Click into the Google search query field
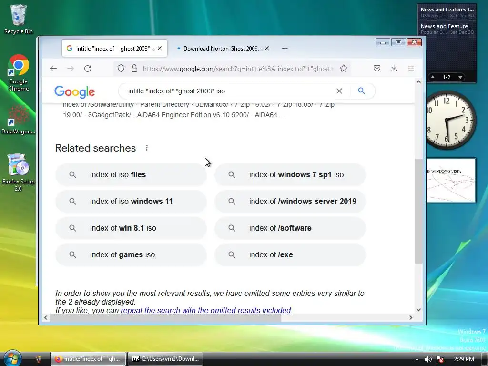488x366 pixels. tap(229, 91)
